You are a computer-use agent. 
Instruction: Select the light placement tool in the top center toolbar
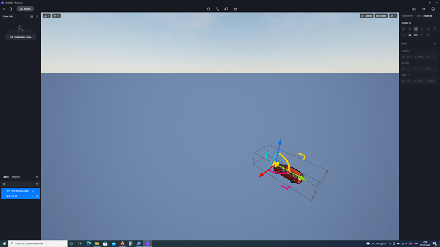coord(209,9)
